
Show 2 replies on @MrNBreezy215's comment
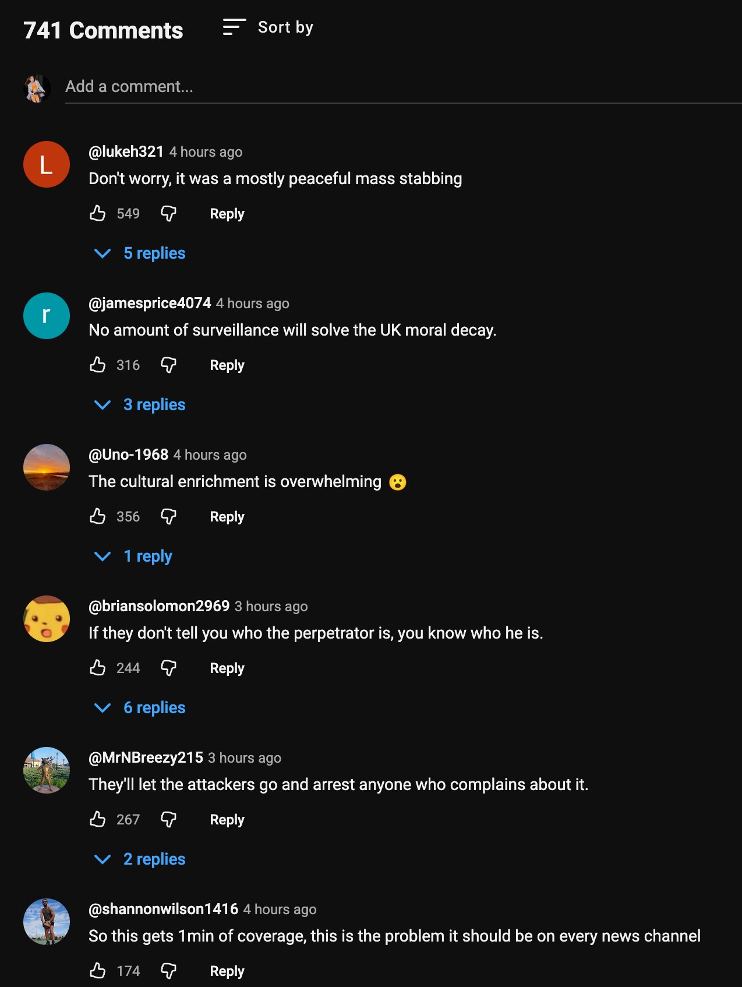154,859
